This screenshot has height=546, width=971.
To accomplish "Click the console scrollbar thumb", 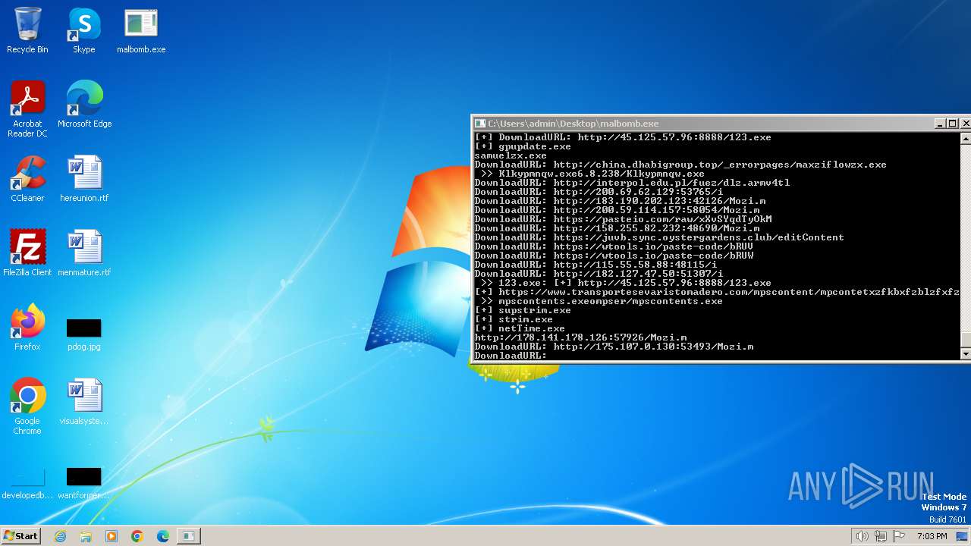I will 966,340.
